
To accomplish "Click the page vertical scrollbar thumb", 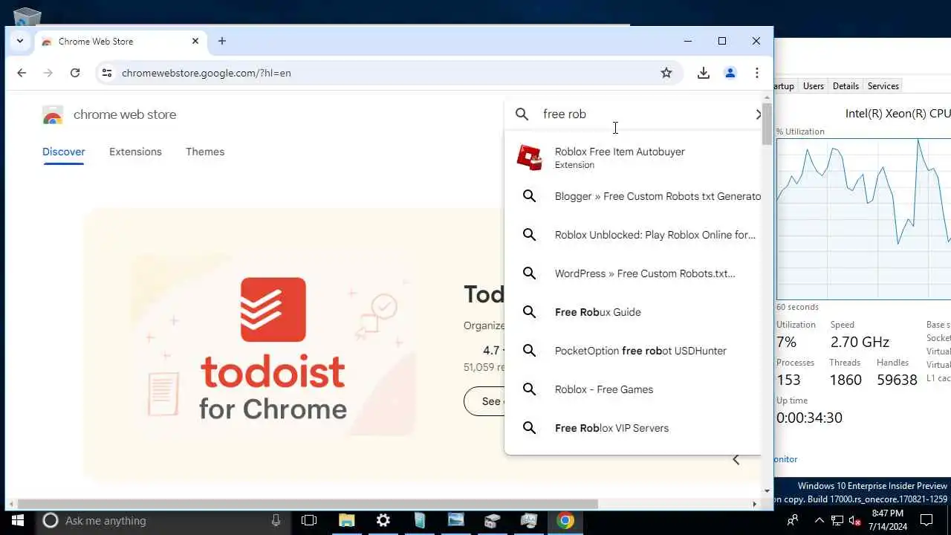I will 767,124.
